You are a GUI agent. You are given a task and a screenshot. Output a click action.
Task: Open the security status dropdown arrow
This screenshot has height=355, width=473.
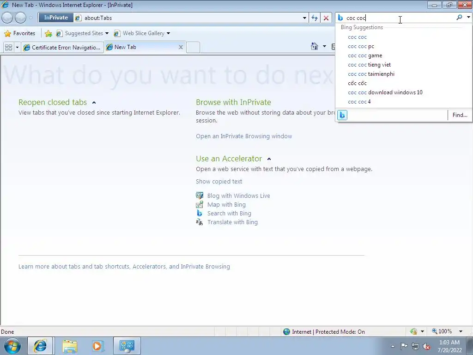click(422, 331)
